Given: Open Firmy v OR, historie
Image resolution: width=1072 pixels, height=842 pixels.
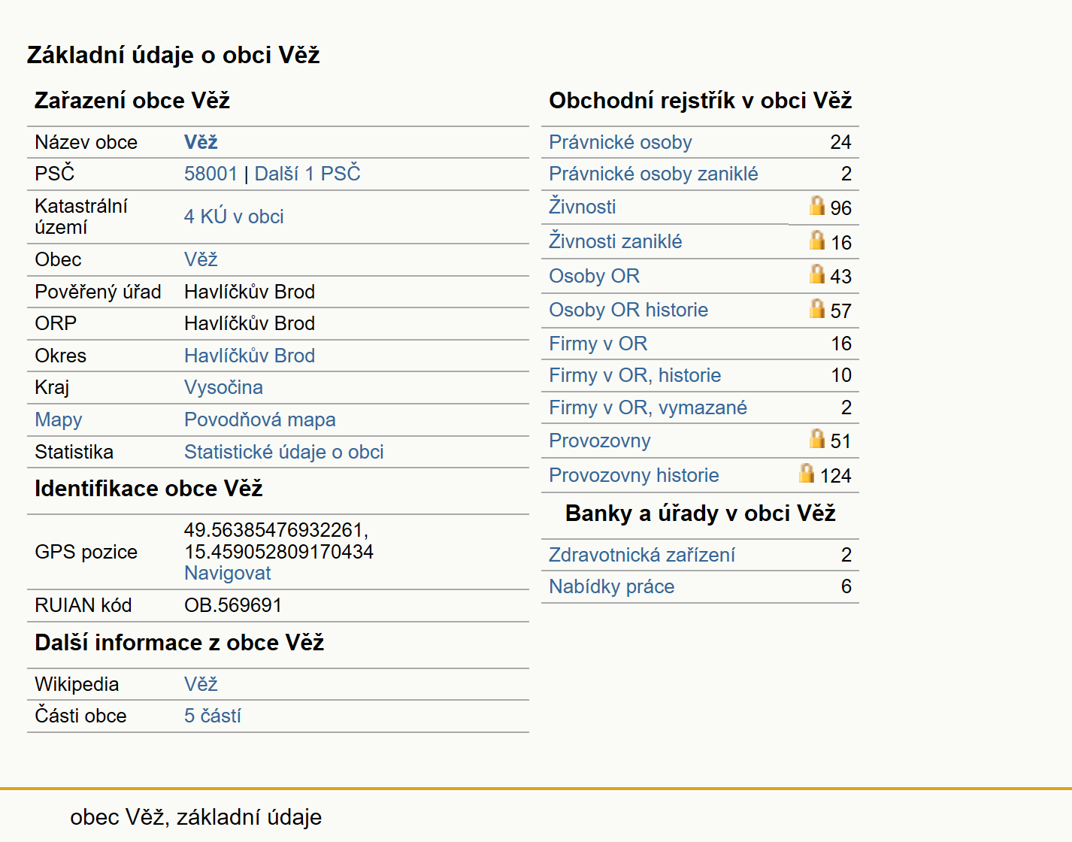Looking at the screenshot, I should click(x=634, y=375).
